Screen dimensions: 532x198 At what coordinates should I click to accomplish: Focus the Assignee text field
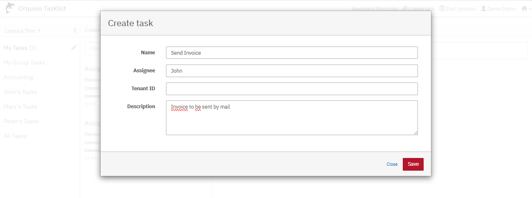[x=292, y=71]
